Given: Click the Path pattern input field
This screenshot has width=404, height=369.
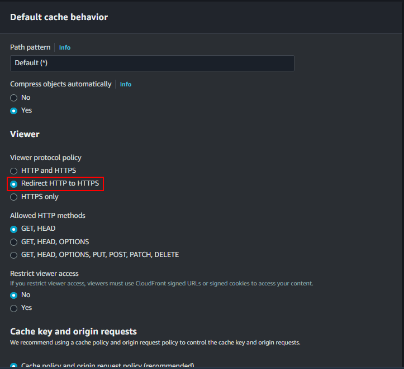Looking at the screenshot, I should coord(152,63).
